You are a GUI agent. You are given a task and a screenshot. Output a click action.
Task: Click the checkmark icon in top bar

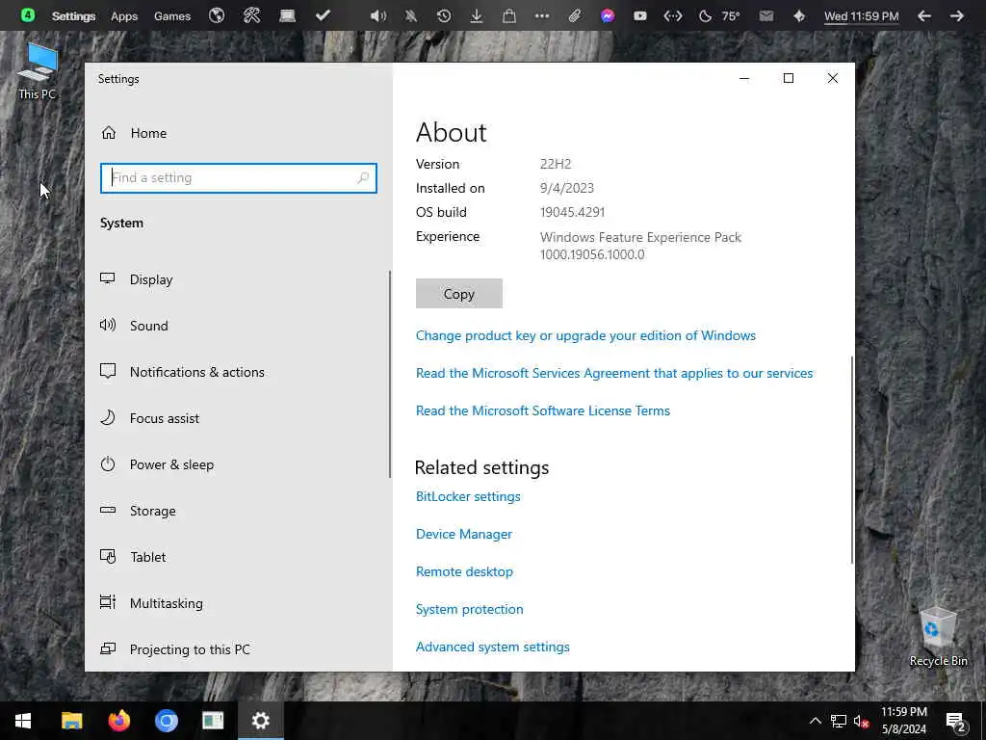(323, 15)
